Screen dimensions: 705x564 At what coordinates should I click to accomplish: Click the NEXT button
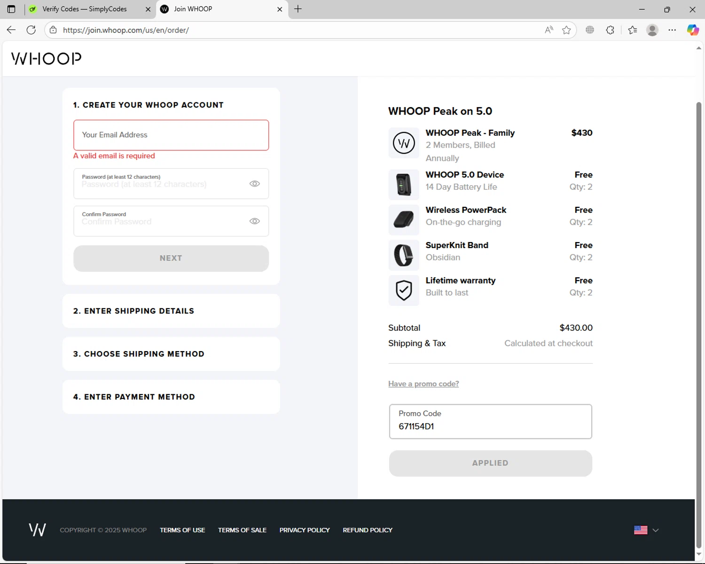pyautogui.click(x=171, y=258)
